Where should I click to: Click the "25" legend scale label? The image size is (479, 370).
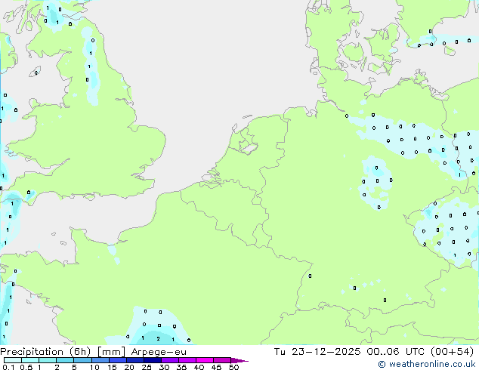point(147,367)
